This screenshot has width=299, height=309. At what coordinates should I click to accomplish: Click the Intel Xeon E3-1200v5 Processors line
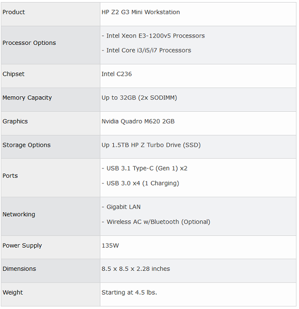[x=153, y=36]
